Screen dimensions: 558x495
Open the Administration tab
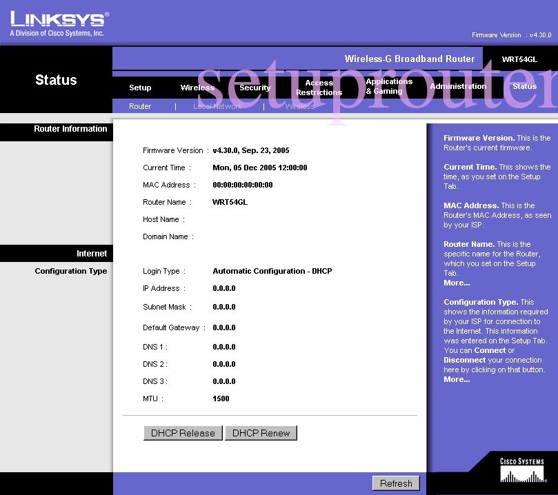tap(458, 88)
